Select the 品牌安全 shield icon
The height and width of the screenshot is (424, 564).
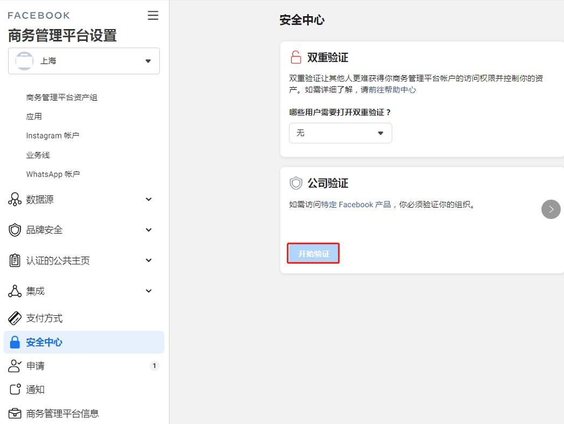[15, 230]
